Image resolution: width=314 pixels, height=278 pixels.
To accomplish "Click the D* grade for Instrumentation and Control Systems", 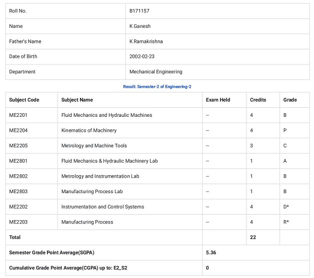I will coord(286,207).
